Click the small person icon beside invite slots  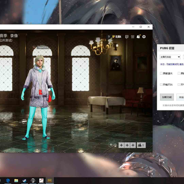pos(116,145)
